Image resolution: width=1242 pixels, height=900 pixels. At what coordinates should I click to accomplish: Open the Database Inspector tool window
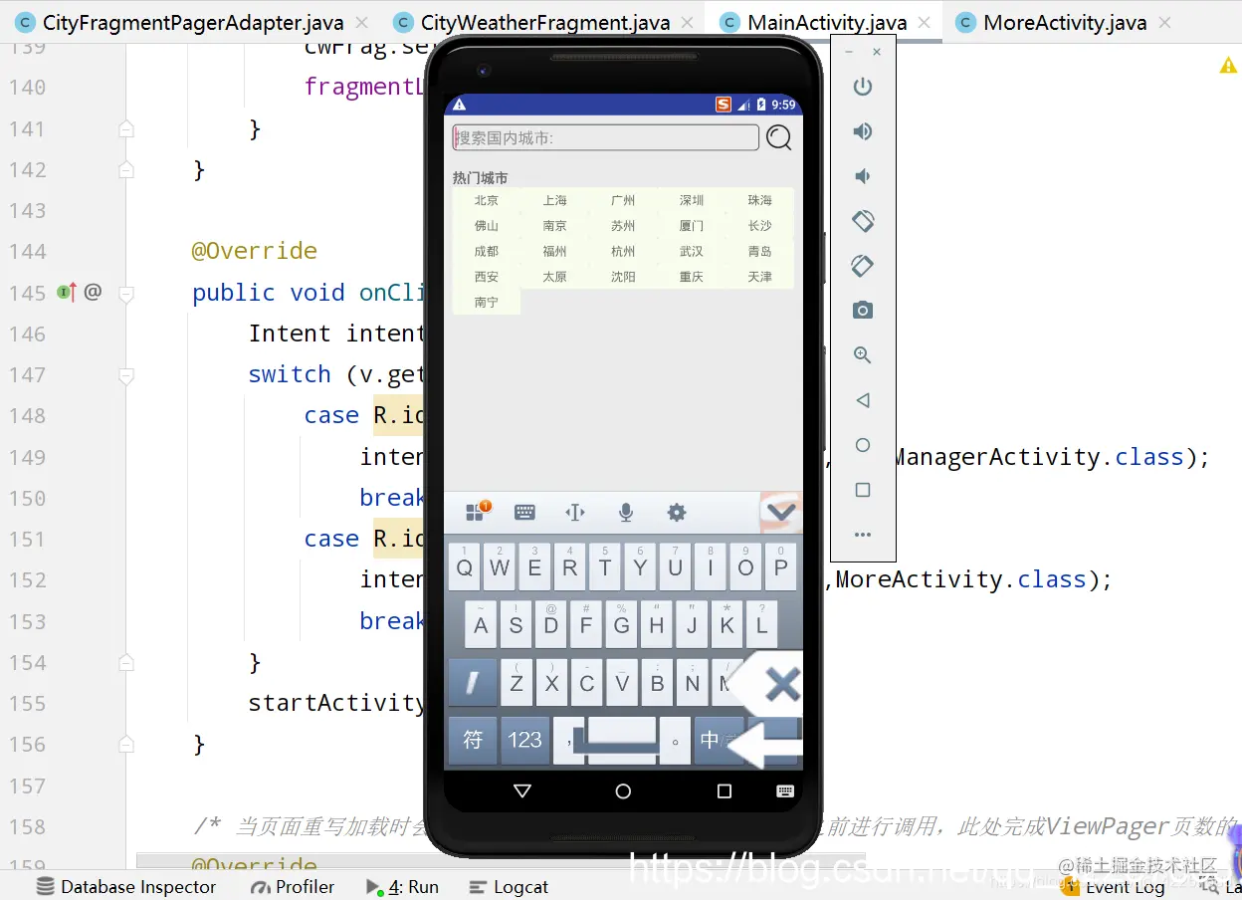pos(126,887)
